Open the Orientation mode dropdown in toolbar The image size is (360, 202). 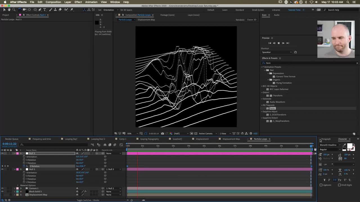tap(111, 10)
